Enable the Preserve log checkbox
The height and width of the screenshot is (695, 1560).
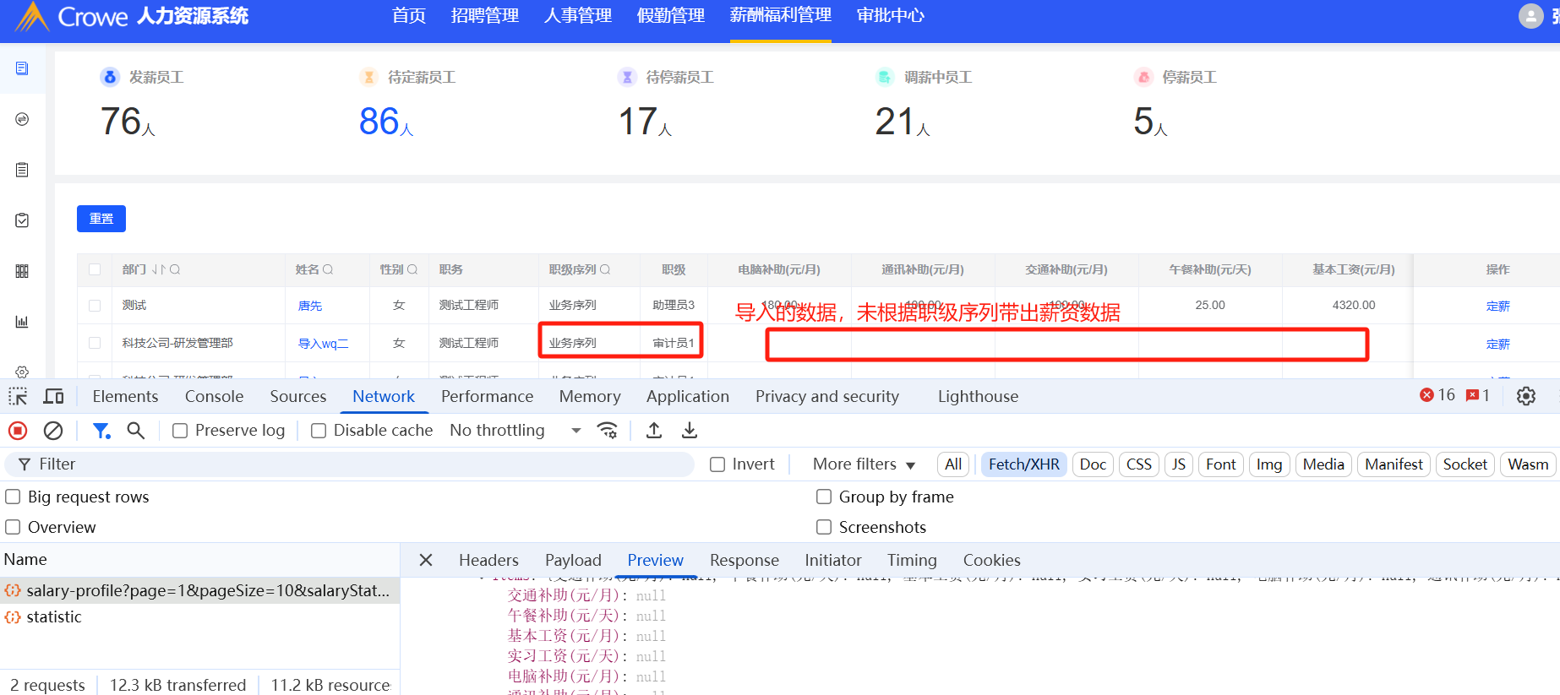pyautogui.click(x=180, y=431)
